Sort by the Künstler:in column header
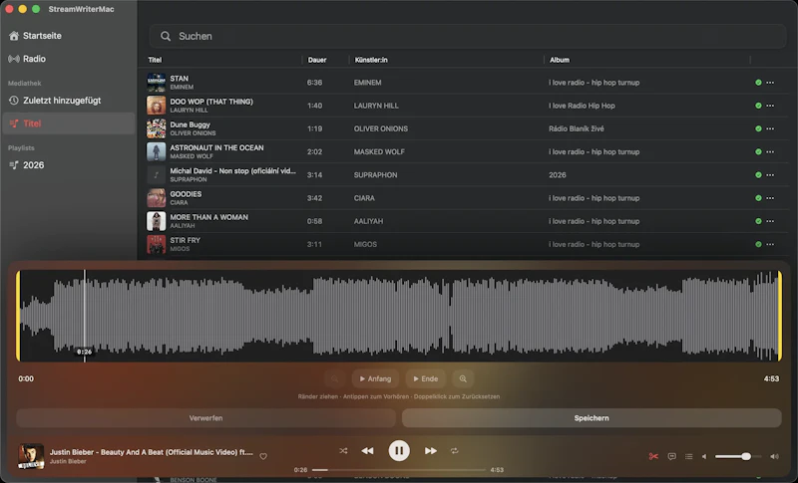This screenshot has height=483, width=798. pyautogui.click(x=371, y=60)
